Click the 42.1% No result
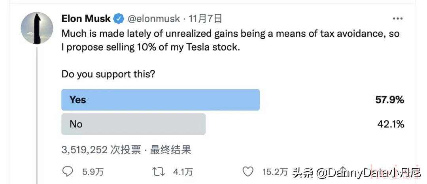The width and height of the screenshot is (427, 184). coord(390,124)
